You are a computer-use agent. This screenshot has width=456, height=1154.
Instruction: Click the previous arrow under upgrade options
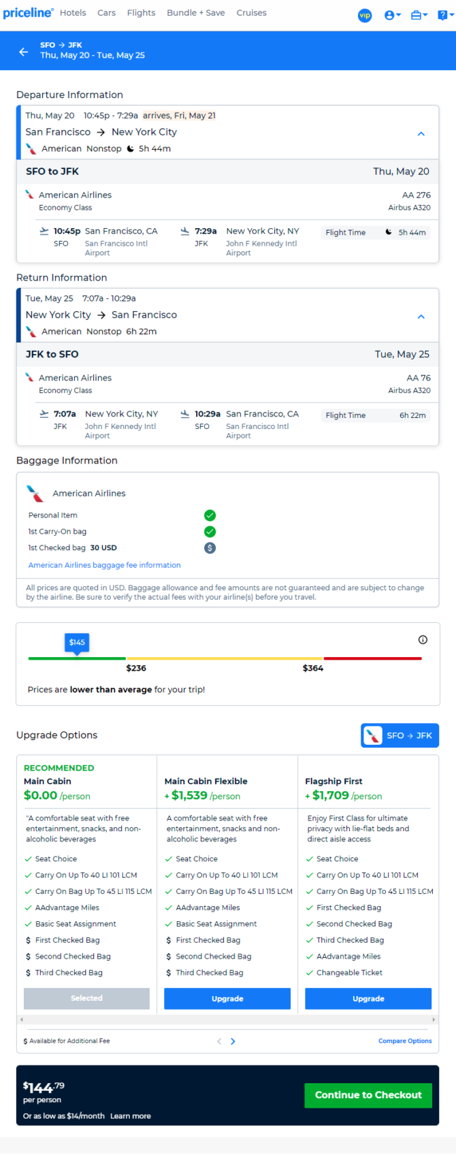coord(219,1041)
